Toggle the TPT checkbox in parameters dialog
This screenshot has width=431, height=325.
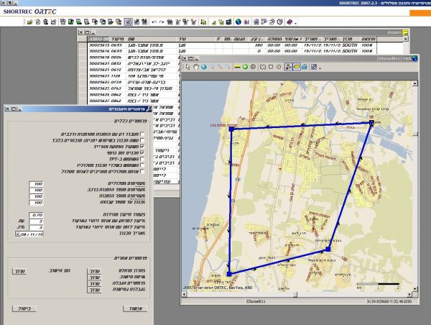[x=142, y=159]
